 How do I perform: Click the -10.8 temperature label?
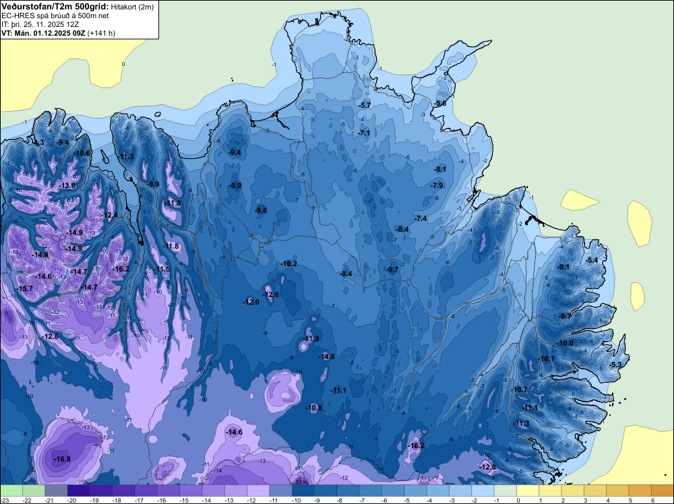(x=314, y=408)
